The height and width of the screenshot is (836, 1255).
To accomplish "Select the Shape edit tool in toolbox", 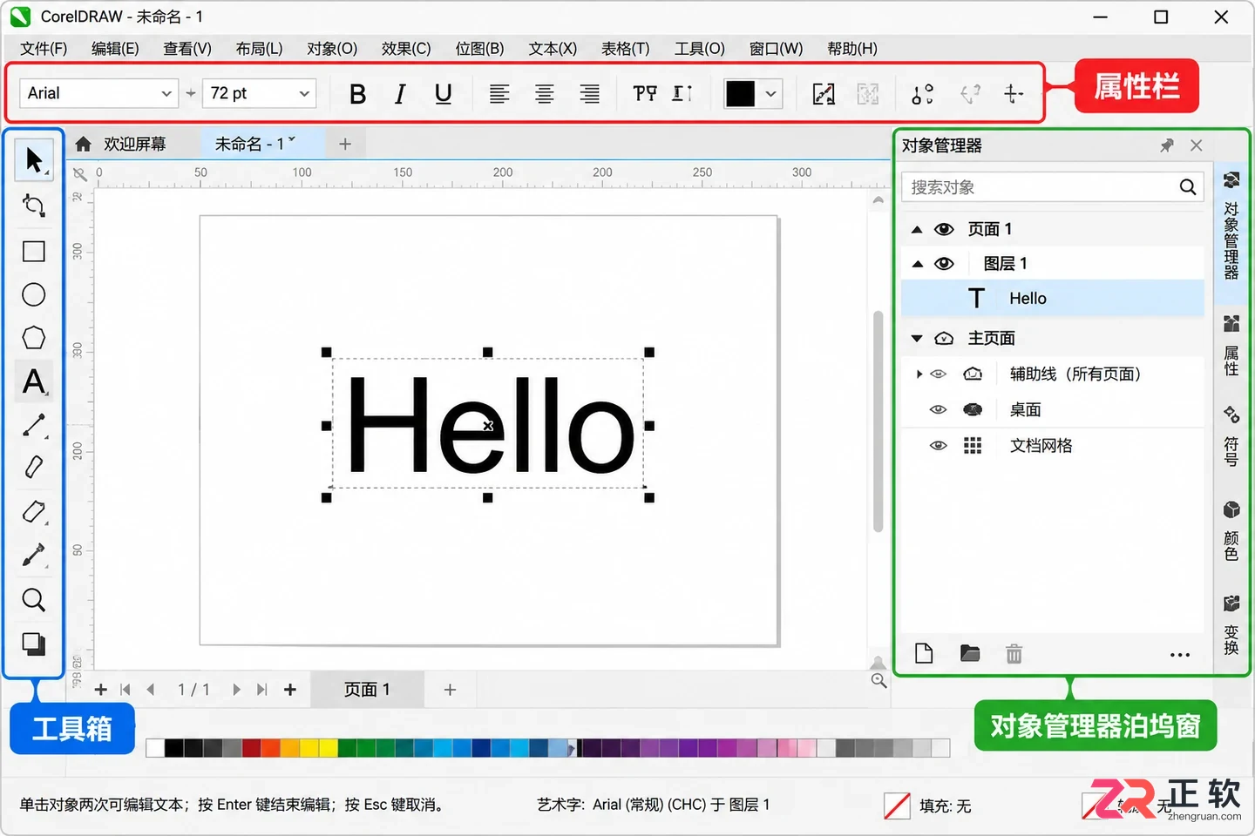I will (34, 206).
